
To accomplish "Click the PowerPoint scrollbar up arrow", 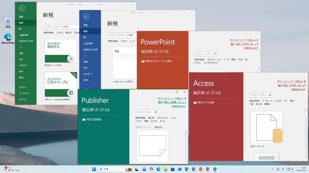I will (259, 68).
